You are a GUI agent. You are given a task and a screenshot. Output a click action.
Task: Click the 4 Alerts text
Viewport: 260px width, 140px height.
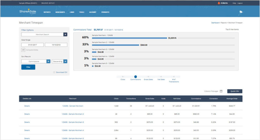point(224,3)
